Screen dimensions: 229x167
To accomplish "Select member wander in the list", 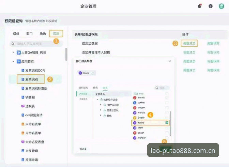I will click(x=150, y=138).
